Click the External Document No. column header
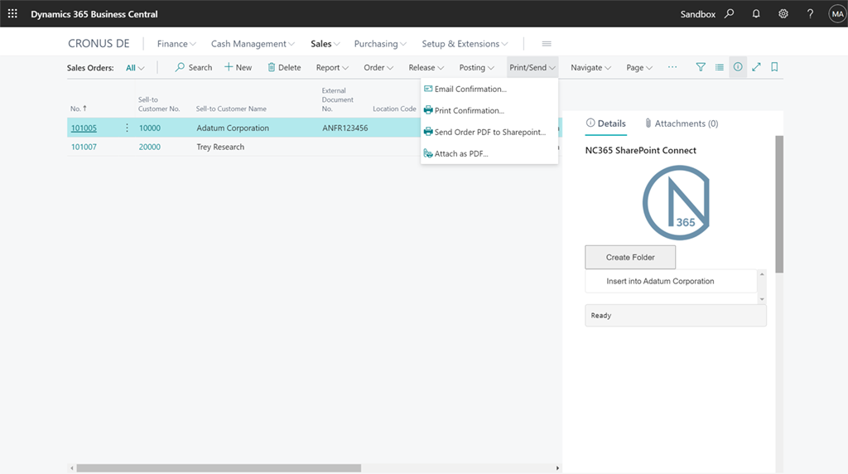The width and height of the screenshot is (848, 474). 338,99
